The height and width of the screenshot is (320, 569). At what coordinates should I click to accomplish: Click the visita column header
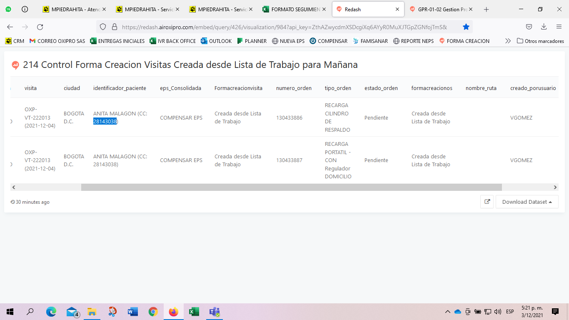click(30, 88)
